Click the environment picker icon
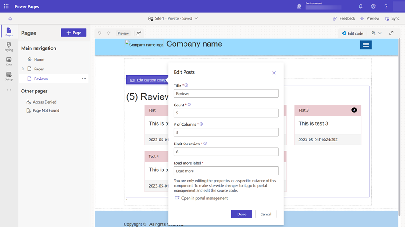The width and height of the screenshot is (405, 227). point(299,6)
